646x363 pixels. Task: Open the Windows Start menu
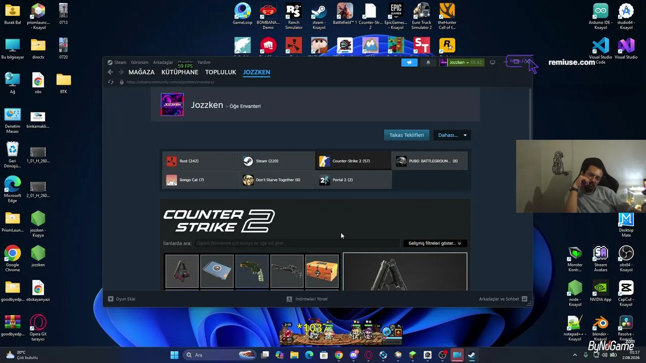[174, 355]
